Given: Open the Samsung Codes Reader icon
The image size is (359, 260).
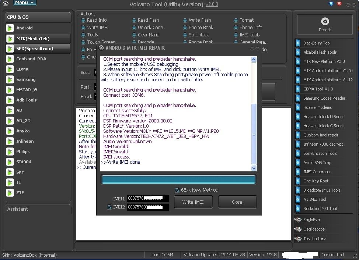Looking at the screenshot, I should (x=298, y=98).
